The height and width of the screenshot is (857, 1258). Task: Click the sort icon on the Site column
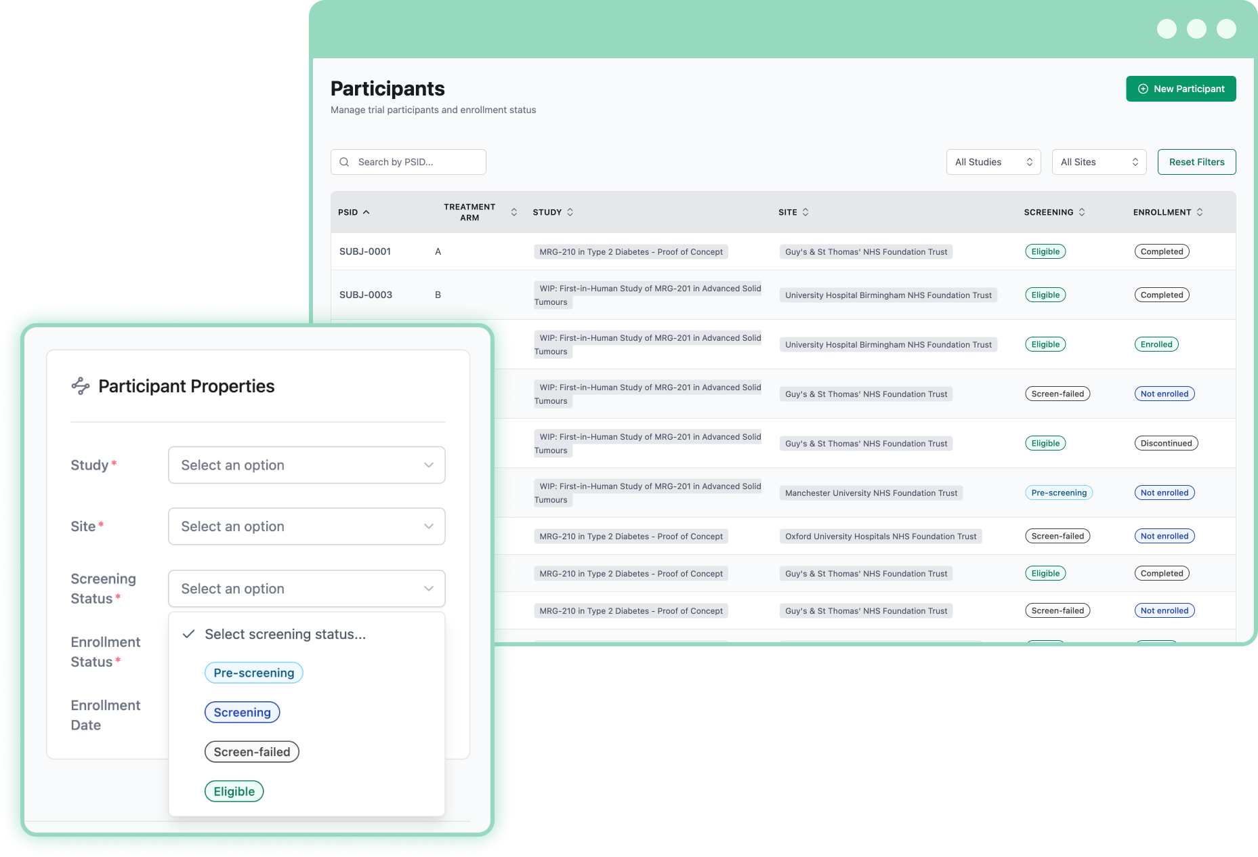click(x=805, y=212)
